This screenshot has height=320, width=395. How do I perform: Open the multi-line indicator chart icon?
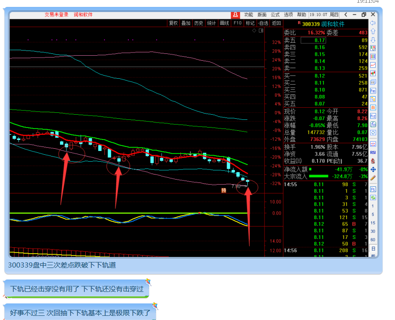click(x=373, y=144)
